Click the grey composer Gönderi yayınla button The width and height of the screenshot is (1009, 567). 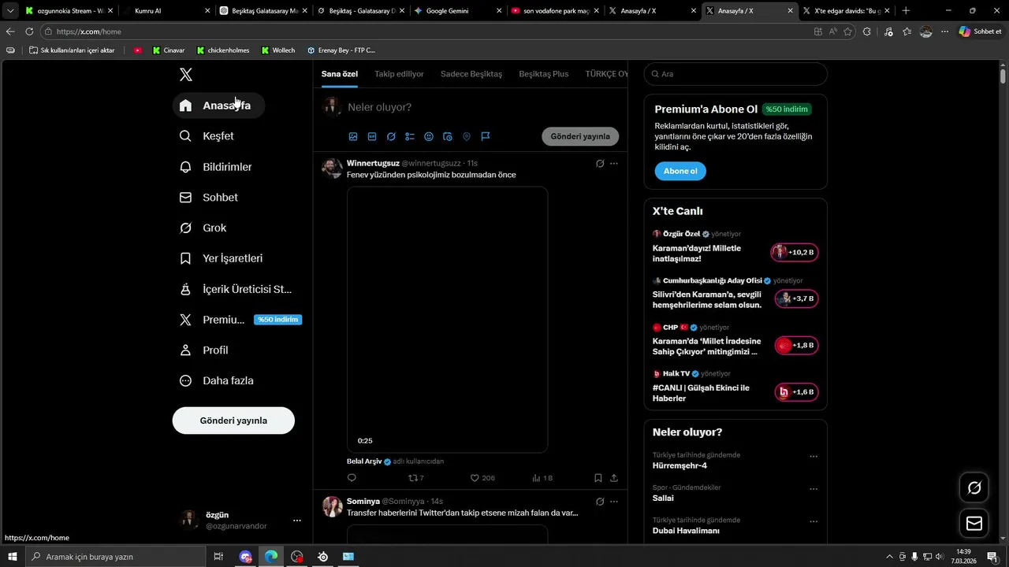[x=580, y=136]
